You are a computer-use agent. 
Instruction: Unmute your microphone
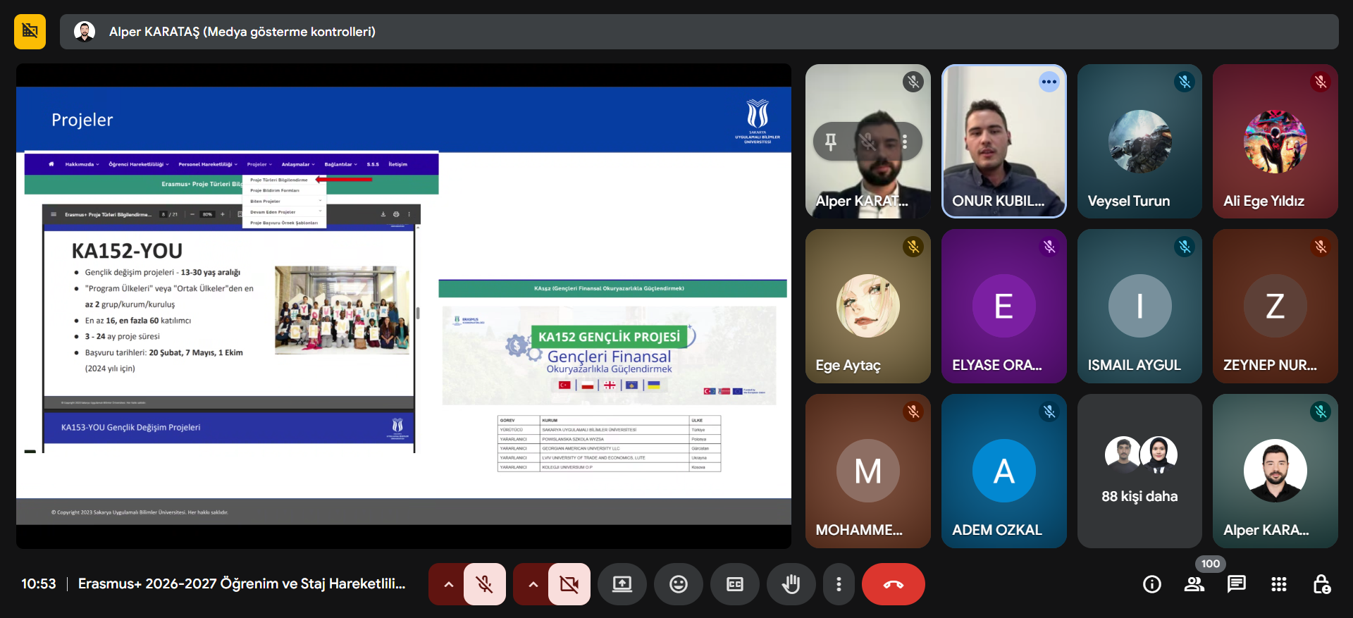(x=484, y=584)
